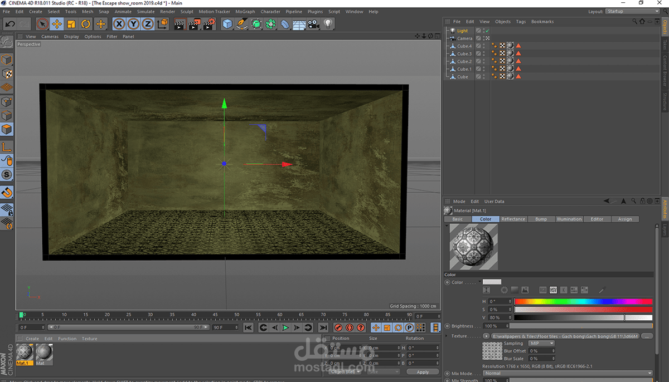Click the texture browse '...' button

pos(647,336)
